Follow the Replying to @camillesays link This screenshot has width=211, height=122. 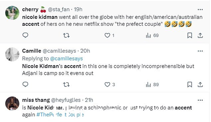tap(66, 59)
